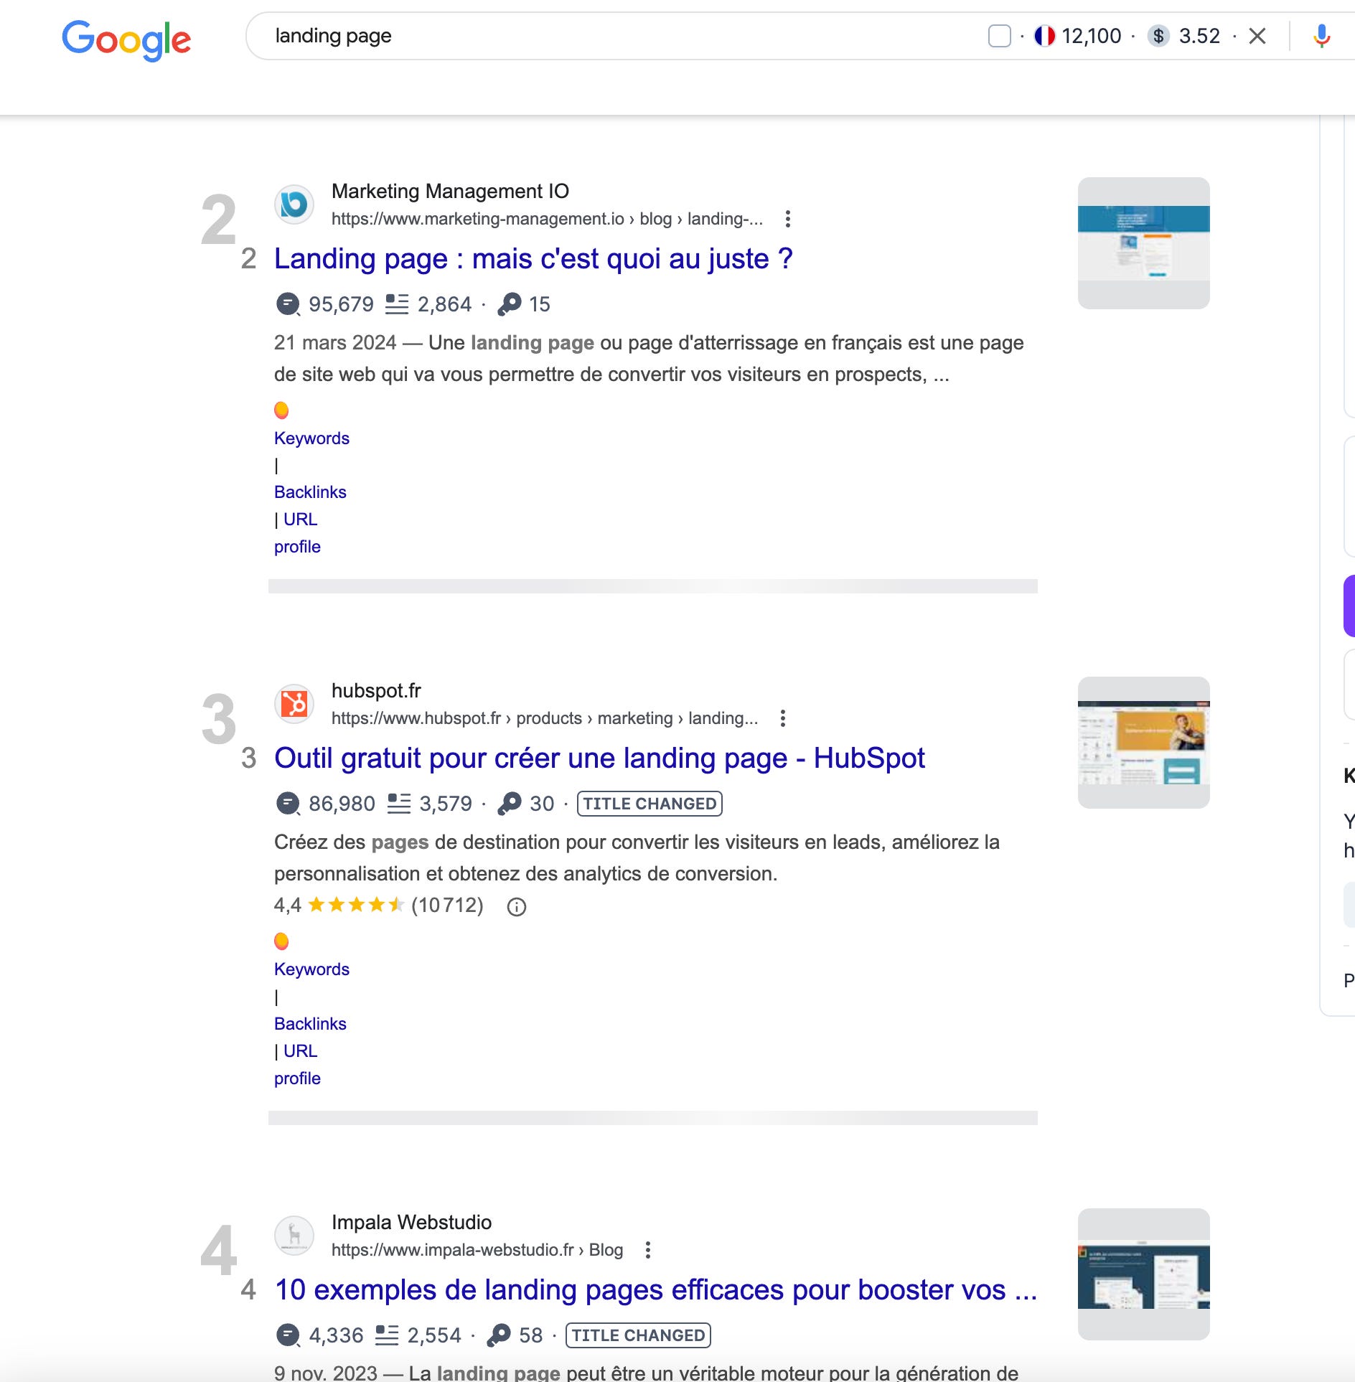
Task: Open 'Landing page : mais c'est quoi au juste ?'
Action: click(x=533, y=258)
